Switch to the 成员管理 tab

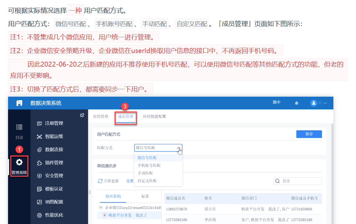tap(125, 116)
